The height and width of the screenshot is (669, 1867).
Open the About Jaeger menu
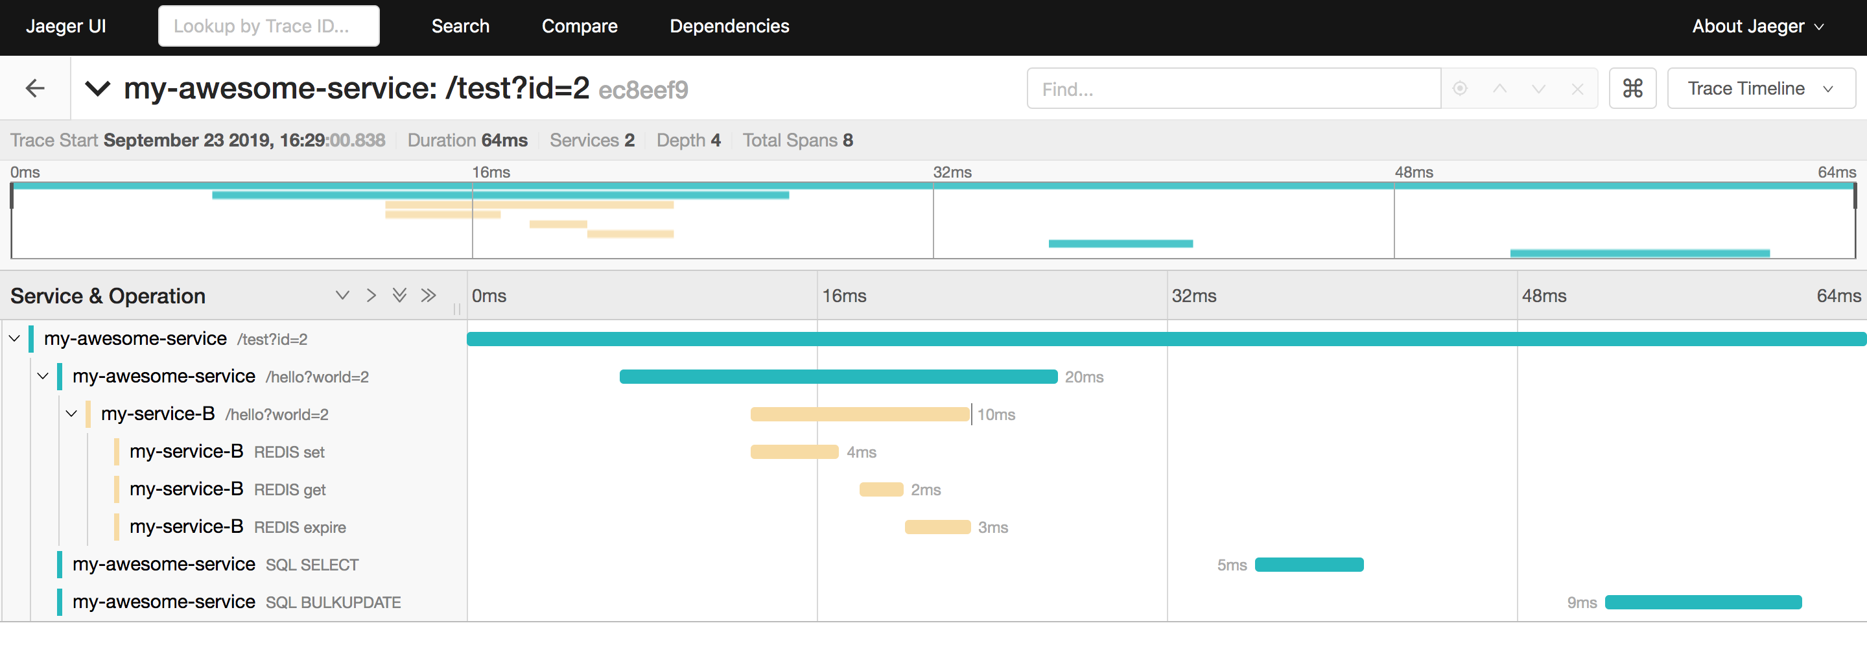pyautogui.click(x=1757, y=26)
